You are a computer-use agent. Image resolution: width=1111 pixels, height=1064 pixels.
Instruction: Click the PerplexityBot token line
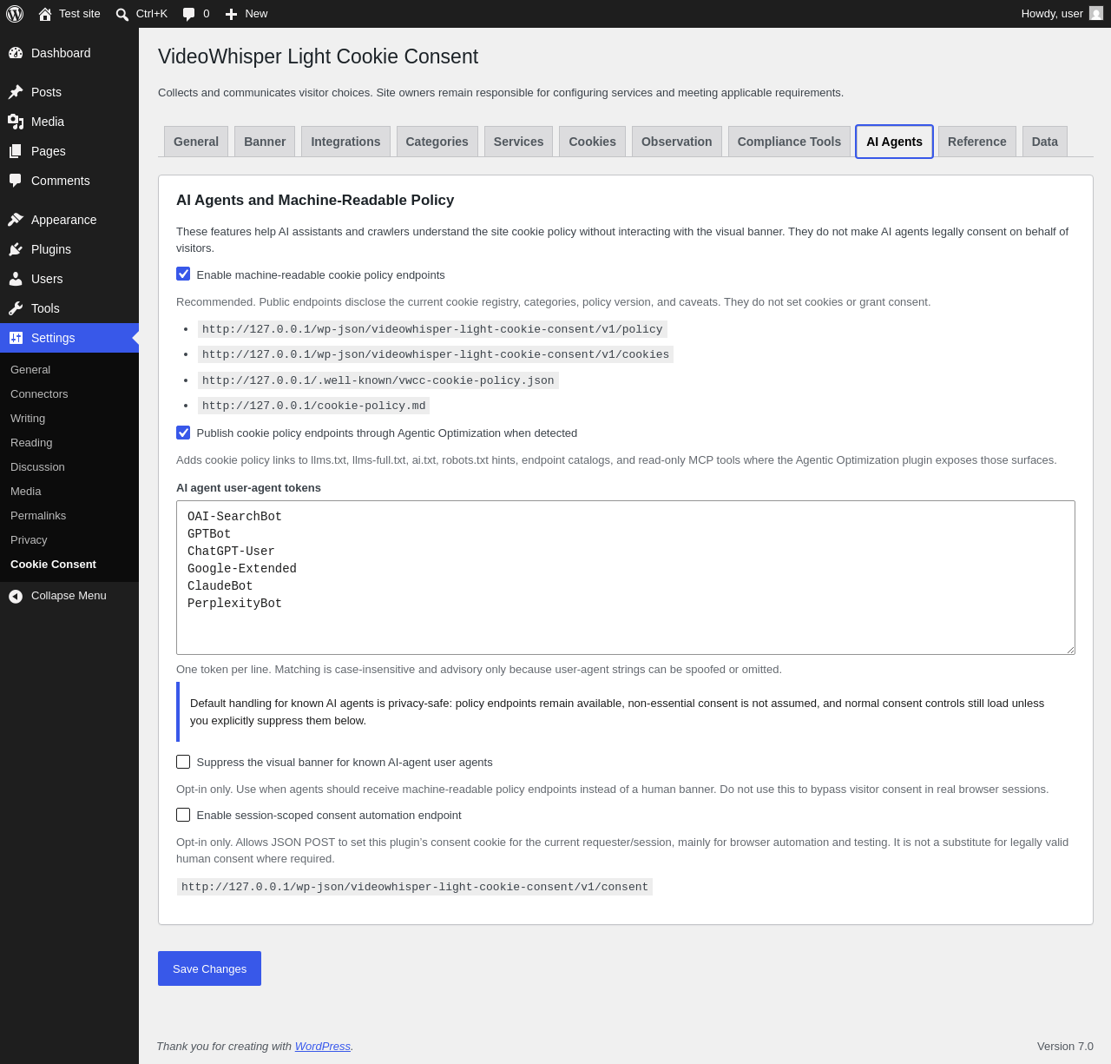point(234,604)
